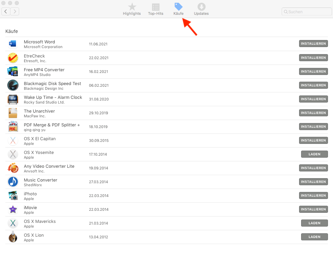Open Wake Up Time - Alarm Clock title

click(53, 97)
